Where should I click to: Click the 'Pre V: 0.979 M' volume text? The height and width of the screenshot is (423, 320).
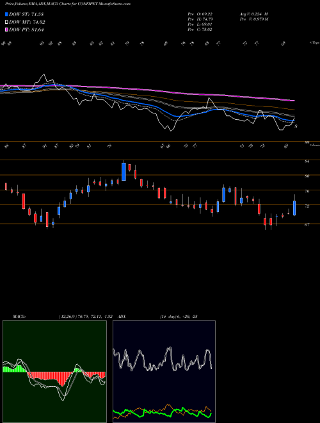click(253, 19)
